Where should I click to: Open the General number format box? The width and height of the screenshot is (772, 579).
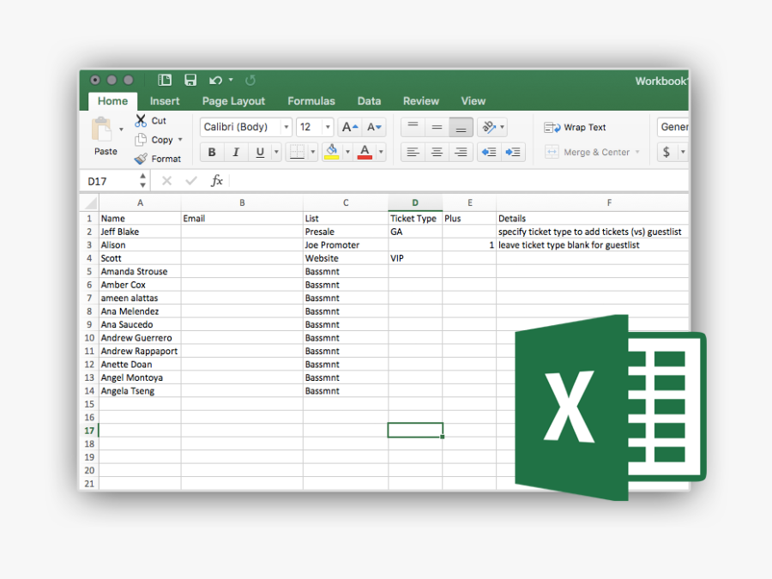point(673,127)
